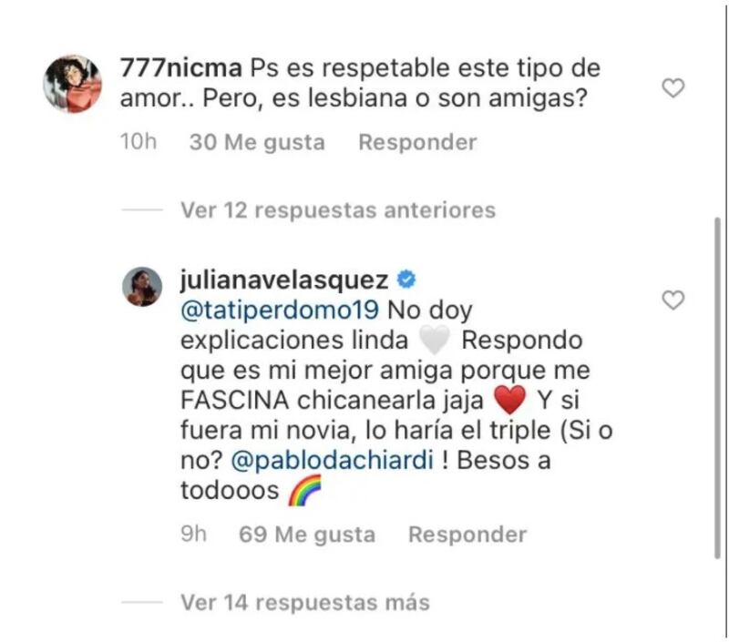The width and height of the screenshot is (729, 642).
Task: Expand Ver 14 respuestas más
Action: pyautogui.click(x=305, y=603)
